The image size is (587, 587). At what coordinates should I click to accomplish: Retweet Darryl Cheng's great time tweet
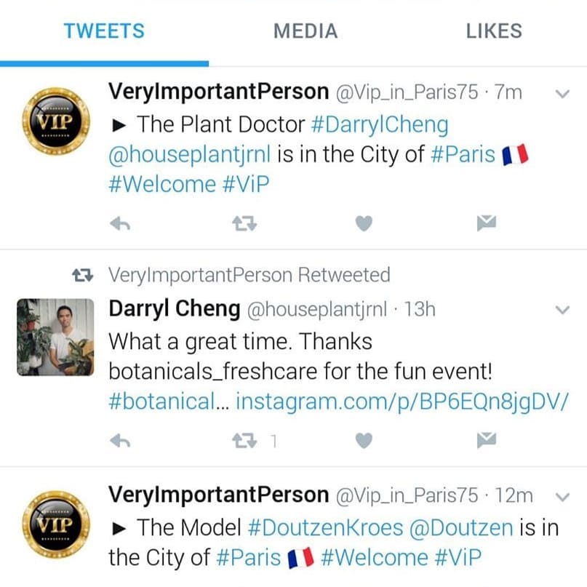click(x=244, y=441)
